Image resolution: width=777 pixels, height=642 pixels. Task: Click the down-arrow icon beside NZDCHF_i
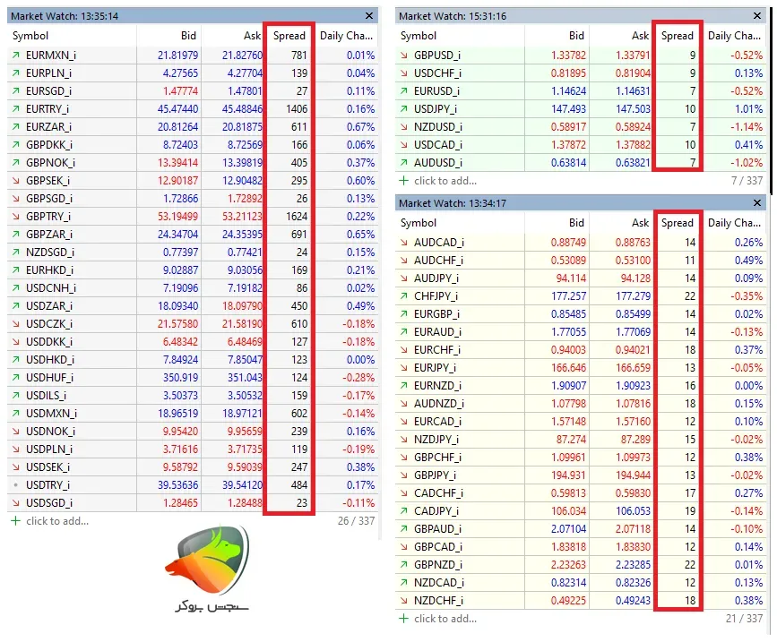(404, 601)
